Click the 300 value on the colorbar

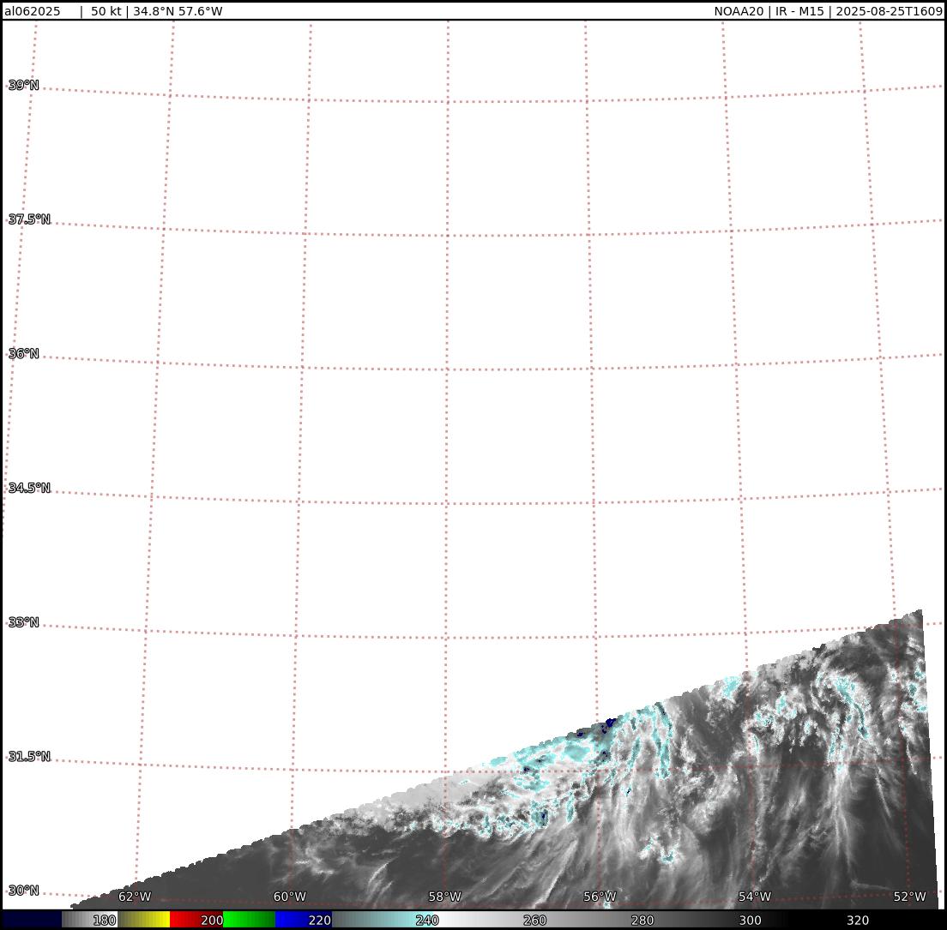(750, 920)
